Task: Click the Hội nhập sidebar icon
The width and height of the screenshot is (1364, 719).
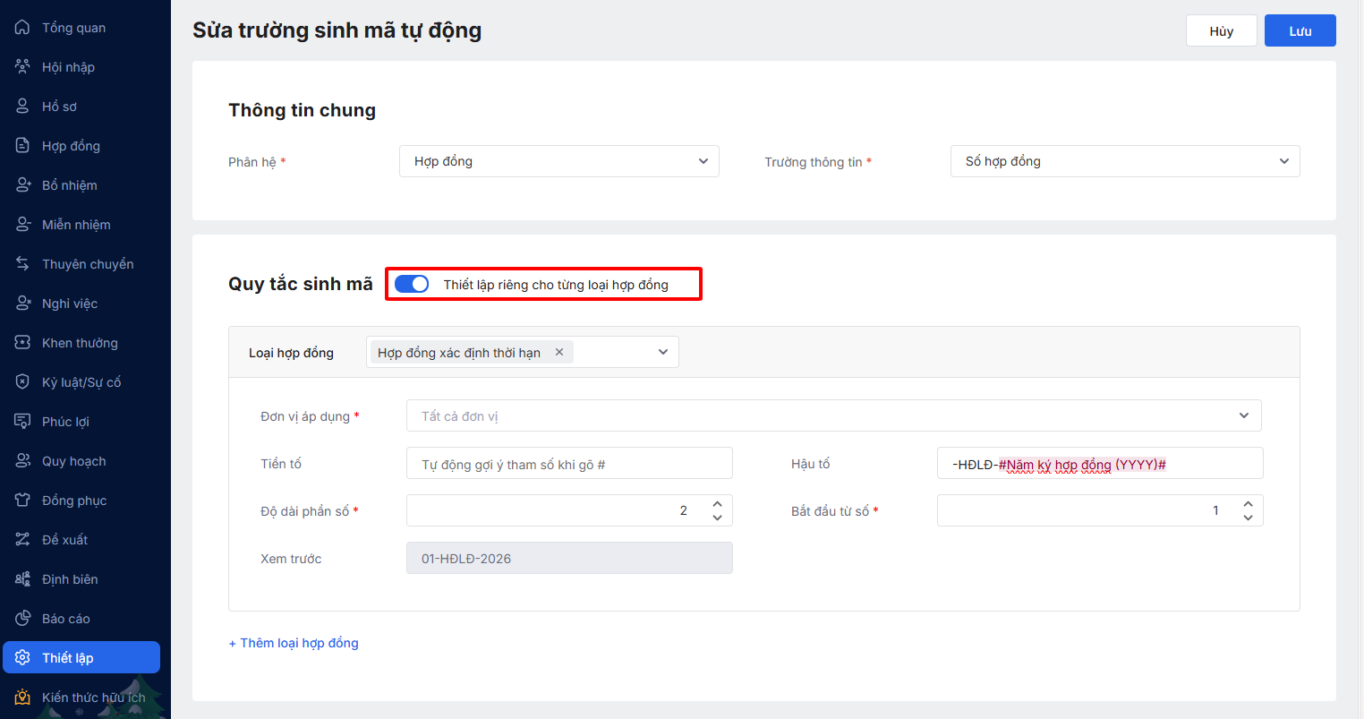Action: (x=22, y=67)
